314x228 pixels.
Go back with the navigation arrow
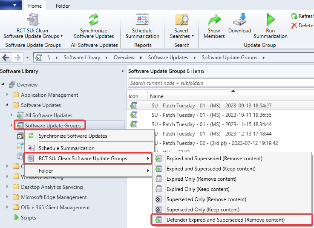6,58
